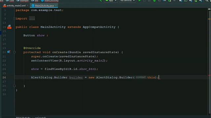Click setContentView method call
This screenshot has width=211, height=118.
(x=45, y=61)
